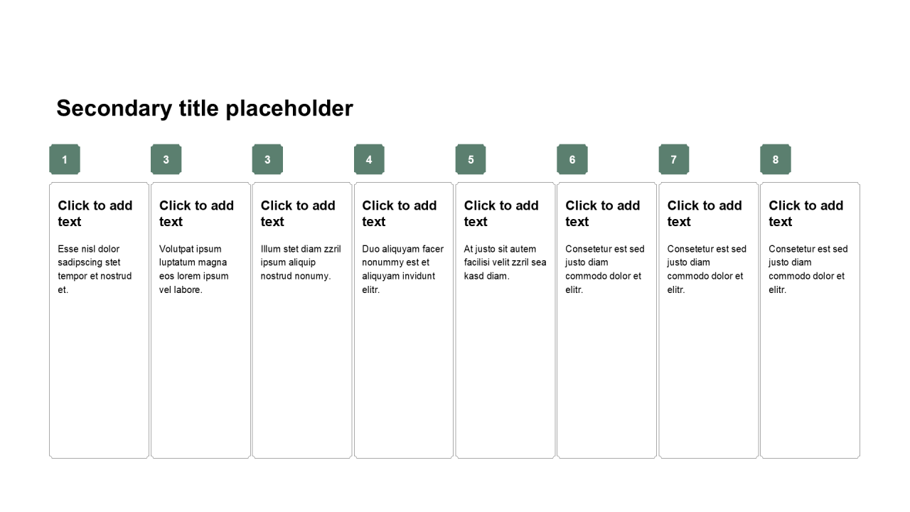Click the "Duo aliquyam facer nonummy" paragraph
910x512 pixels.
(402, 270)
